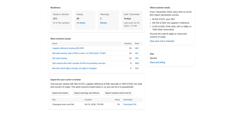Select the 16 variants count for S01
This screenshot has height=137, width=243.
pos(130,53)
